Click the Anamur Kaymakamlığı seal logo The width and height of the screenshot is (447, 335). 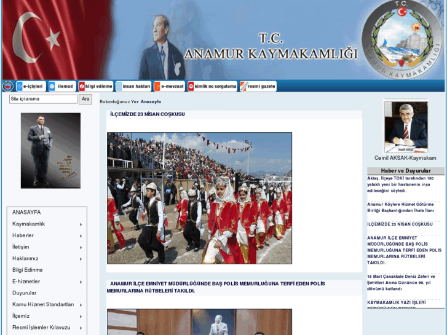coord(402,40)
